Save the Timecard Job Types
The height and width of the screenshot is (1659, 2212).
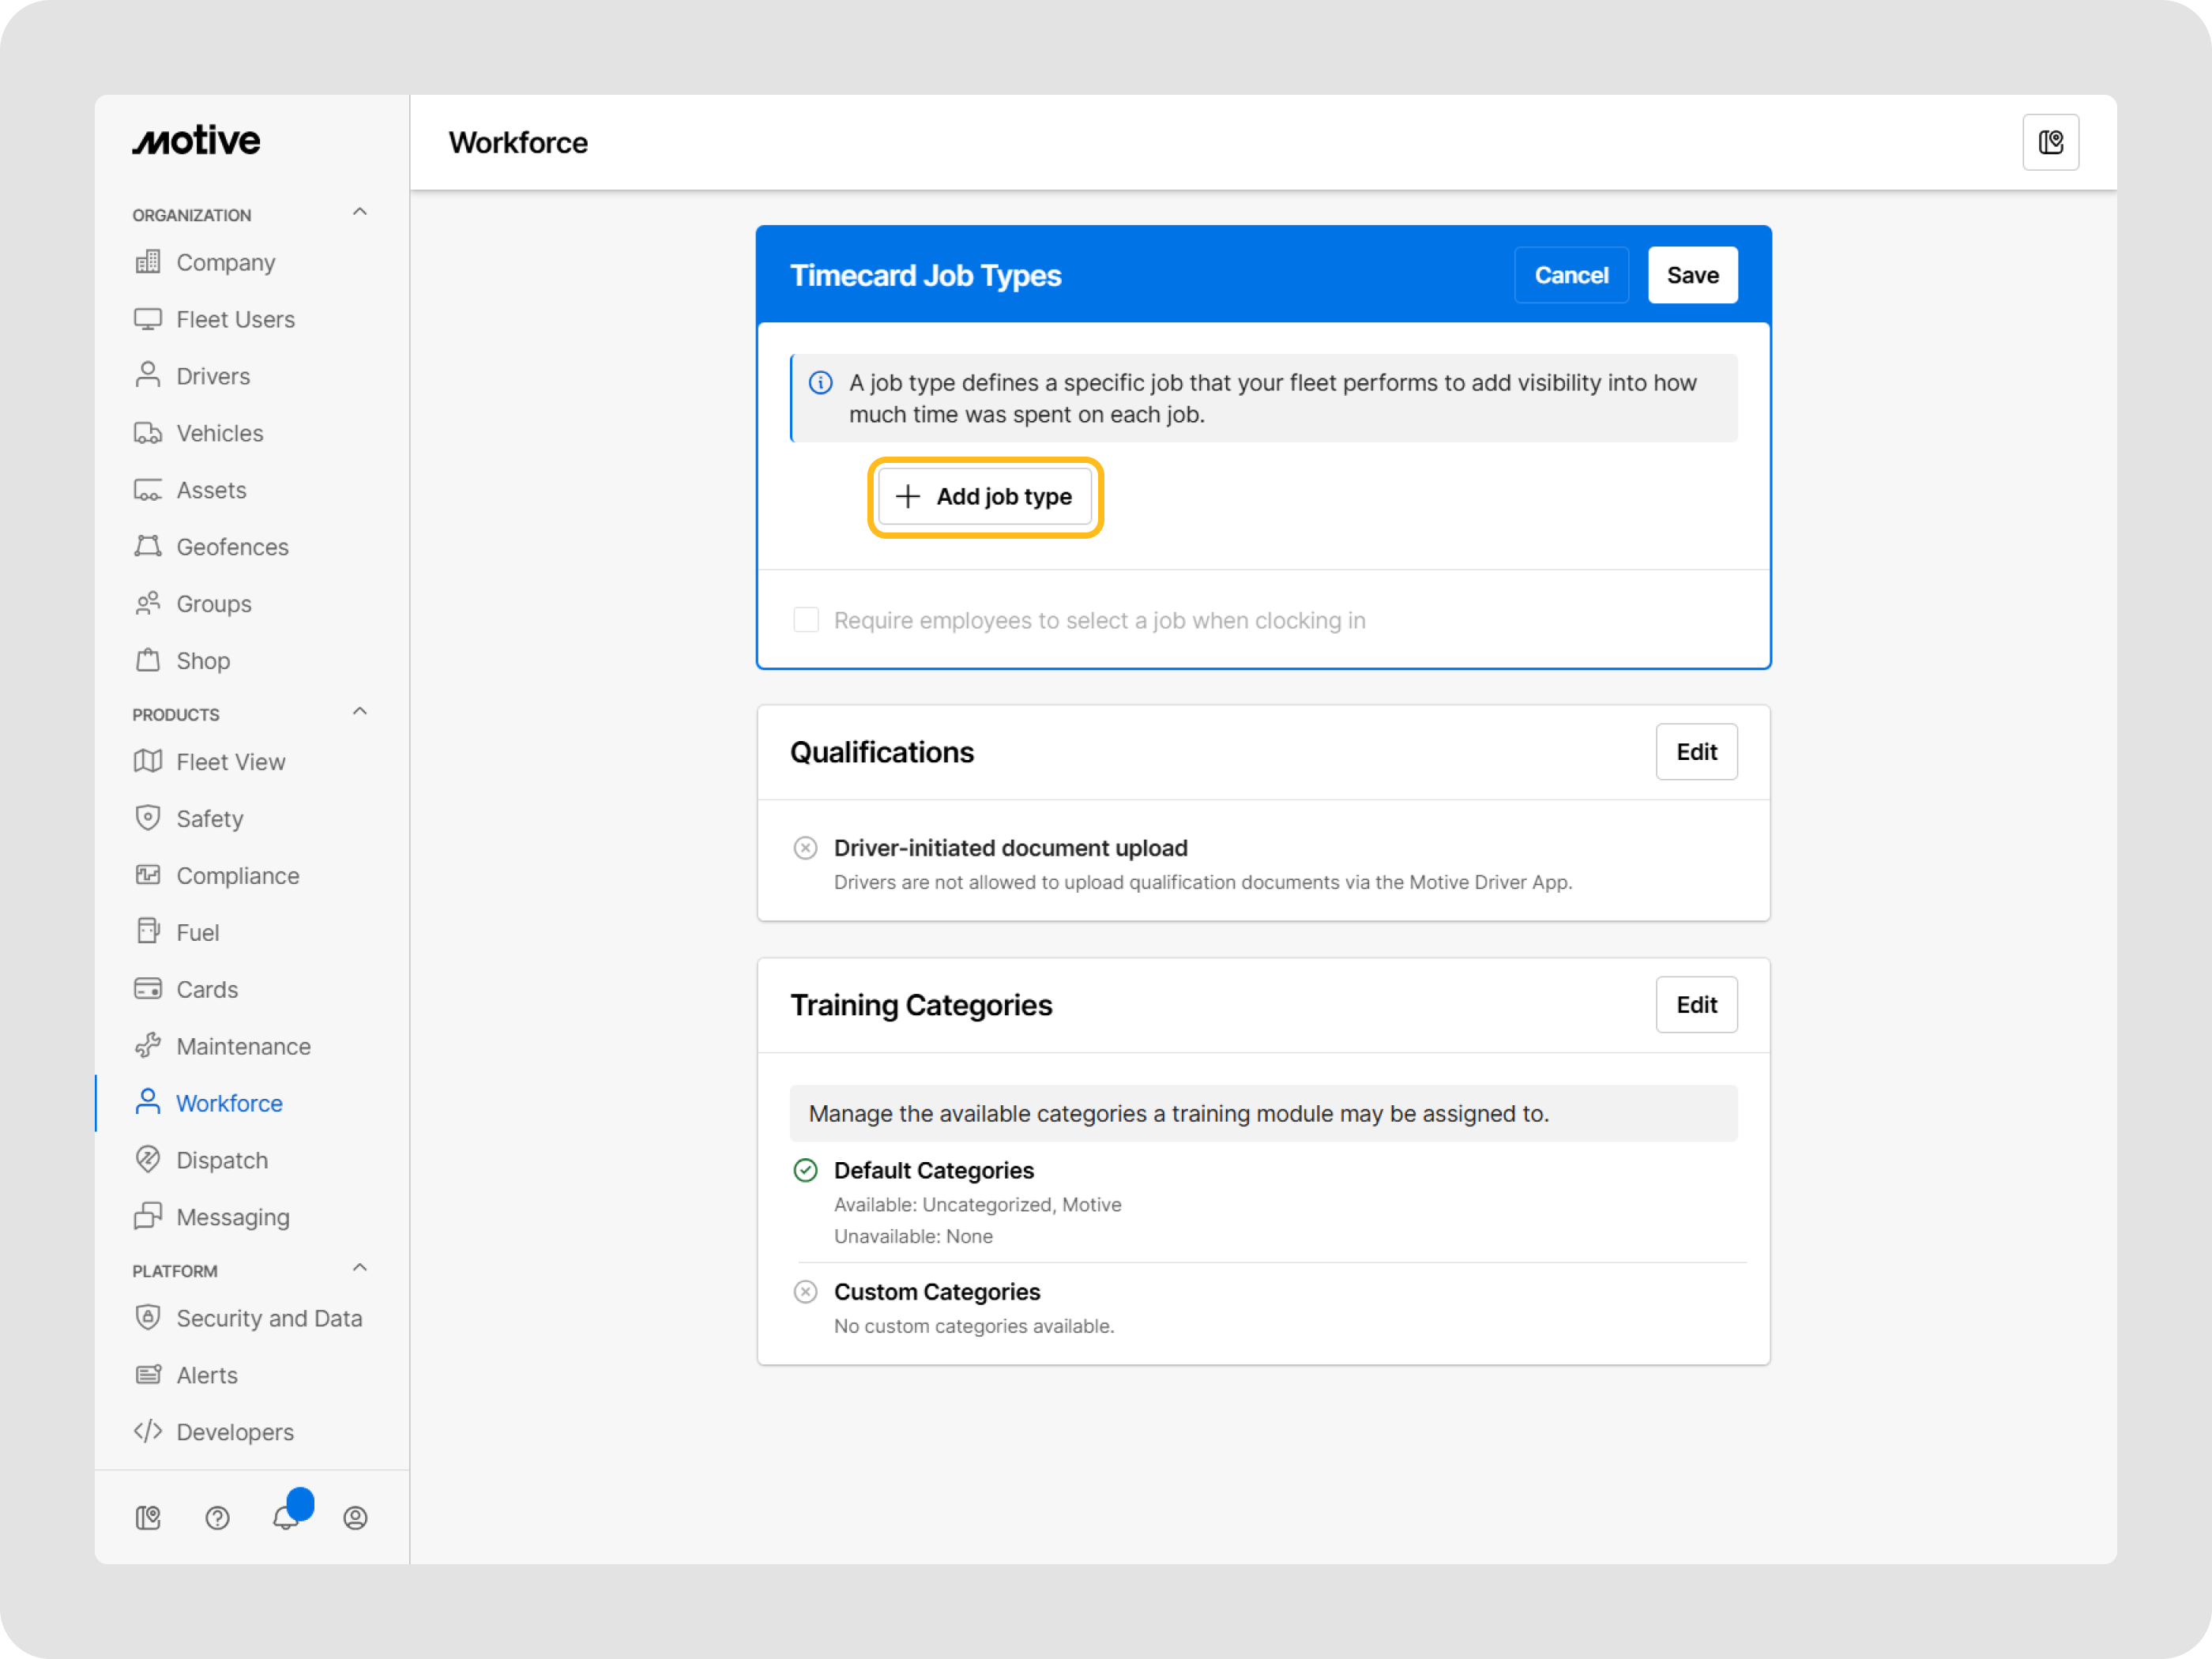point(1692,275)
